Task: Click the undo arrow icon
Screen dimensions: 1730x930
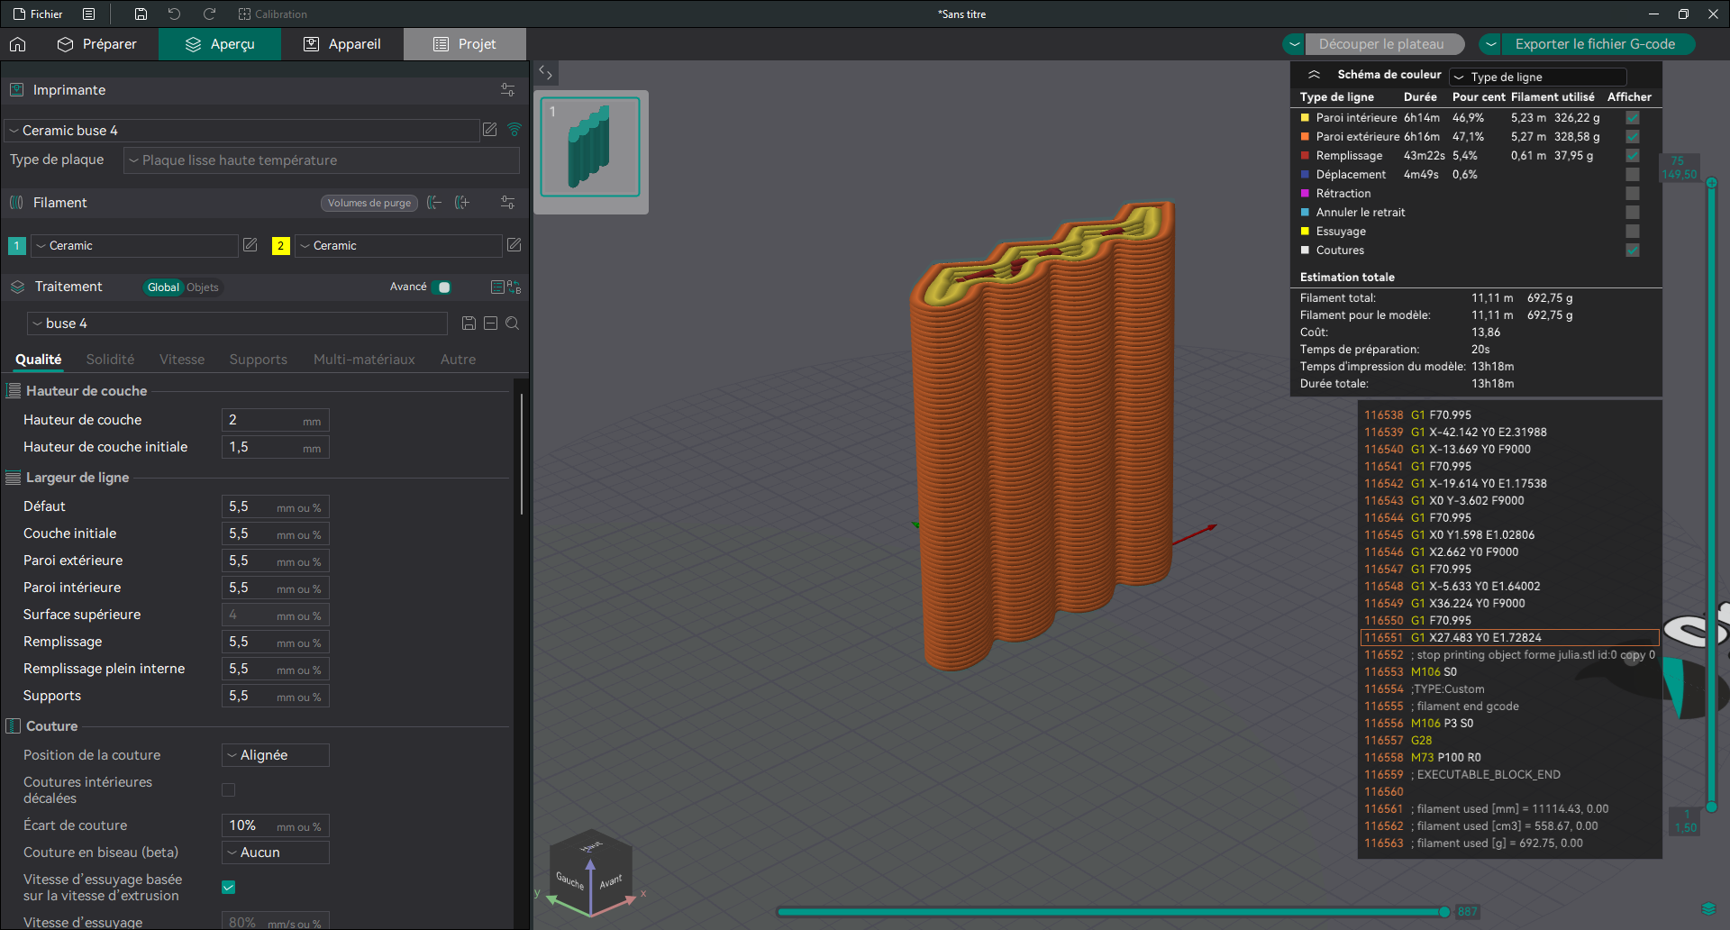Action: tap(174, 14)
